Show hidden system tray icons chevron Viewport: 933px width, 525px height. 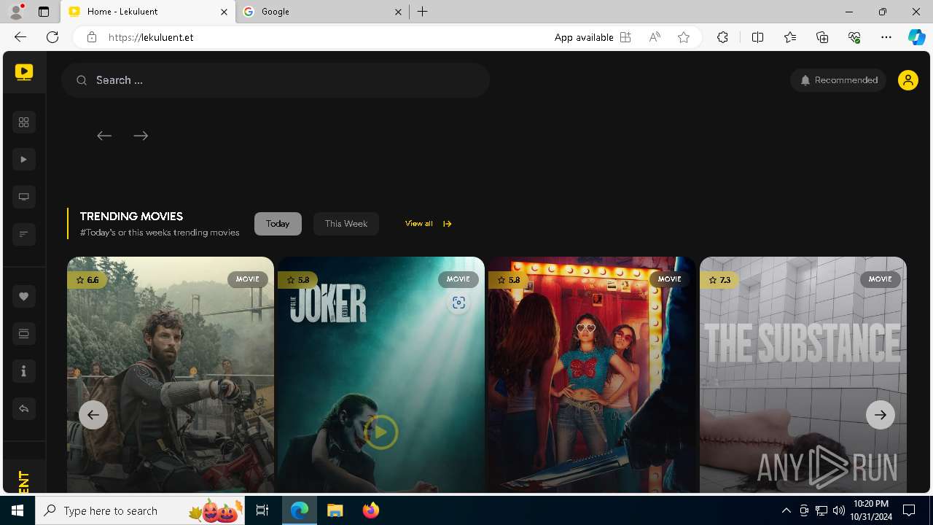(786, 510)
